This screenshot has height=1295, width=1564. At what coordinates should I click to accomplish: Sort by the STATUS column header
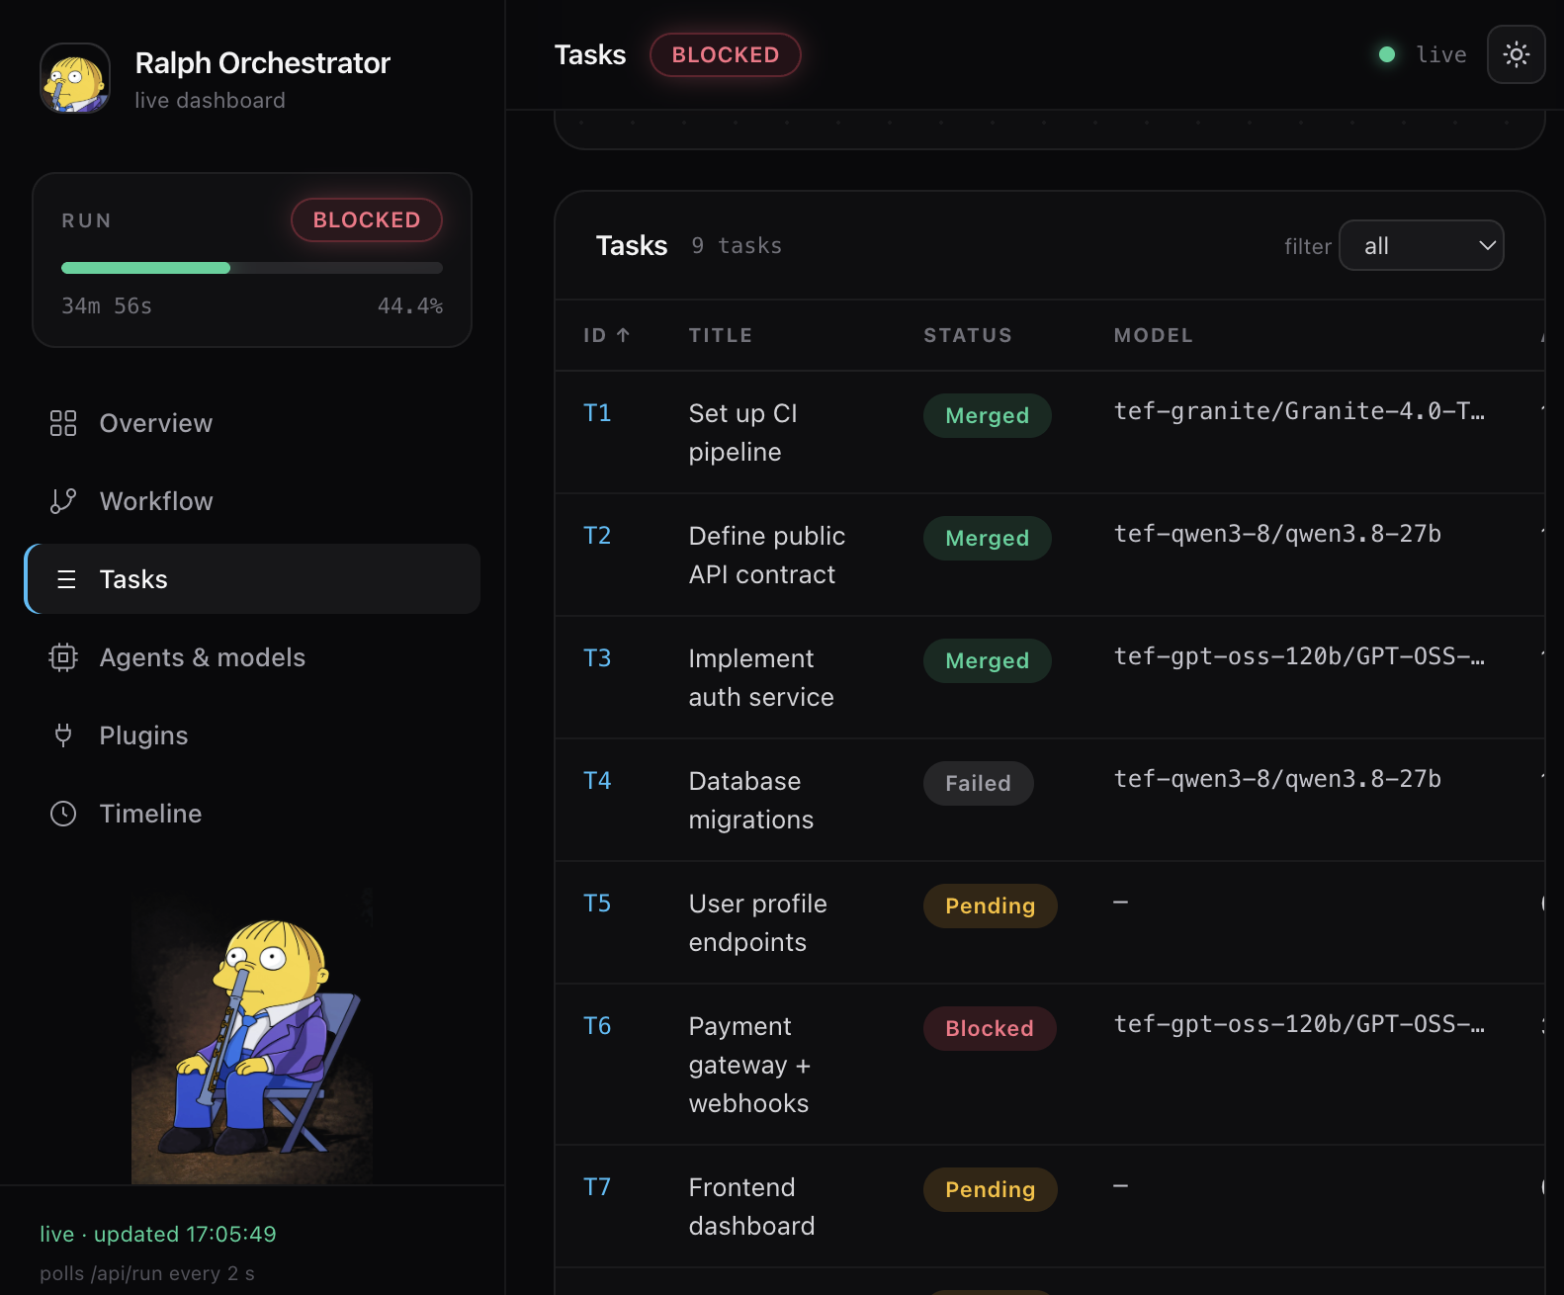[968, 335]
